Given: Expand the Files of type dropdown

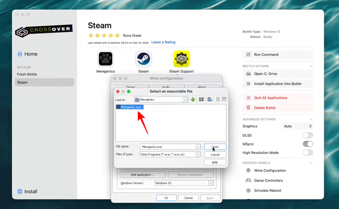Looking at the screenshot, I should pyautogui.click(x=198, y=154).
